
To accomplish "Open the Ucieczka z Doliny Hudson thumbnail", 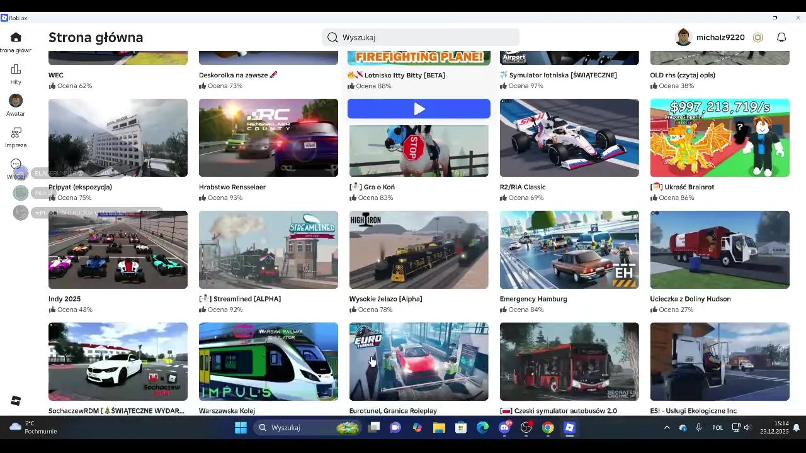I will click(720, 250).
